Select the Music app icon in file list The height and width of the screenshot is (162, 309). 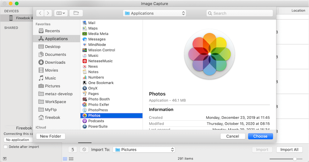click(x=85, y=56)
